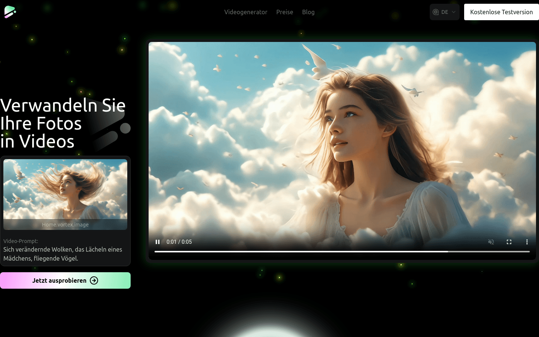Image resolution: width=539 pixels, height=337 pixels.
Task: Click the Jetzt ausprobieren button
Action: pyautogui.click(x=65, y=280)
